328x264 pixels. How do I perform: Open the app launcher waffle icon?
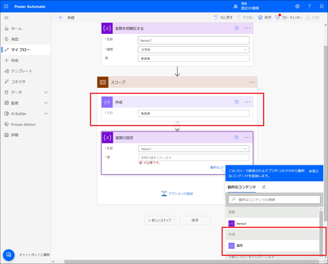click(6, 6)
